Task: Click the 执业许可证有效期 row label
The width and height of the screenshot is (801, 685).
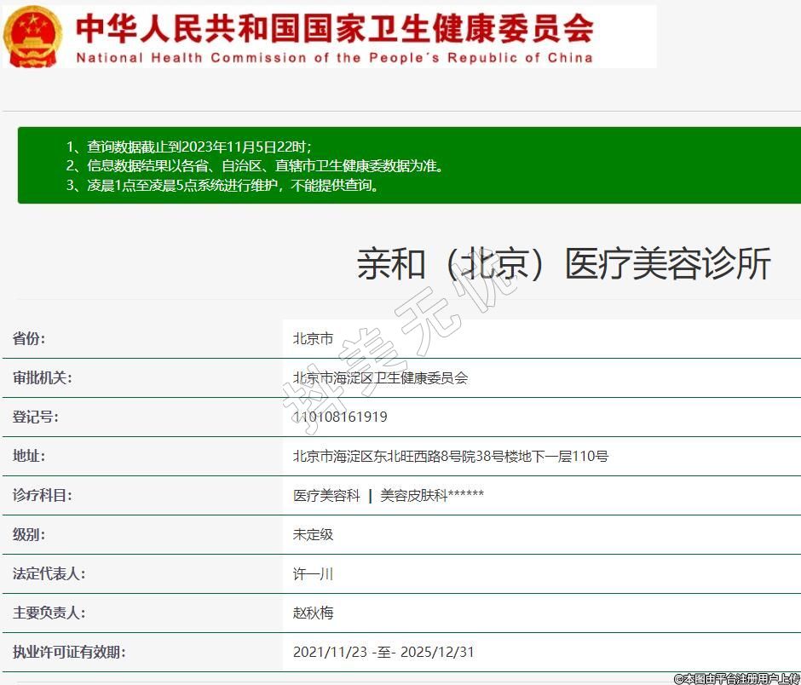Action: pos(69,652)
